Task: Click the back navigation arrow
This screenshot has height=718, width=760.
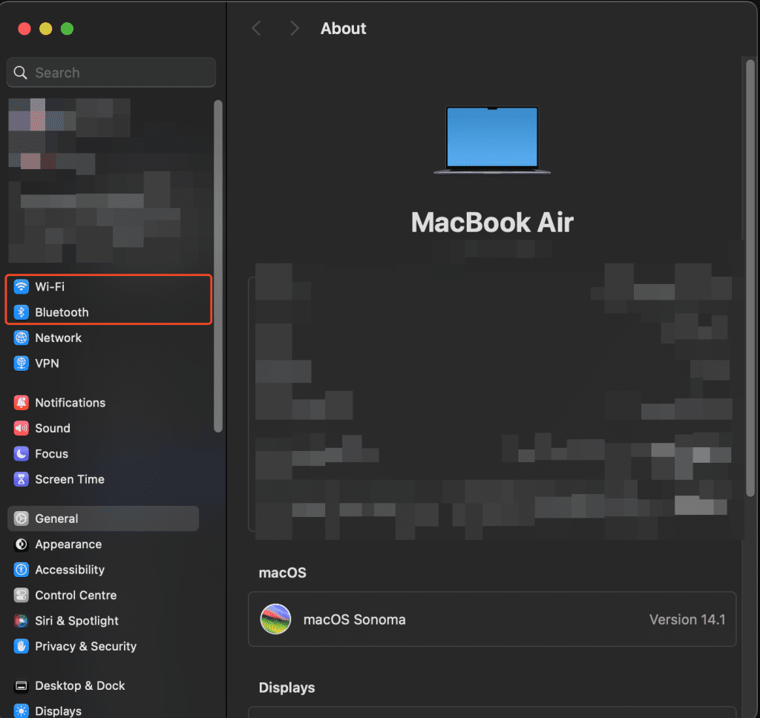Action: (x=257, y=29)
